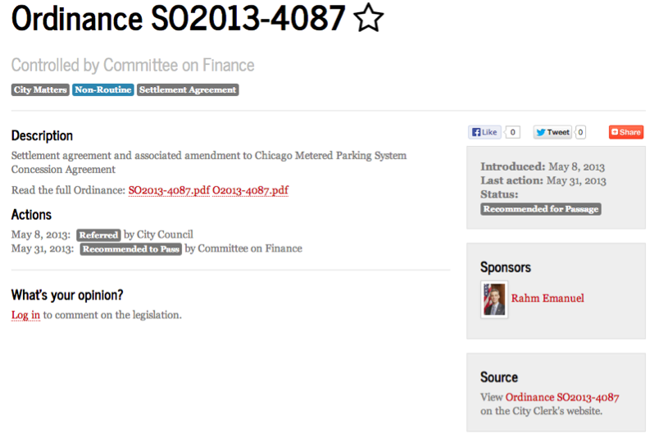663x443 pixels.
Task: View Ordinance SO2013-4087 on City Clerk's site
Action: pyautogui.click(x=562, y=397)
